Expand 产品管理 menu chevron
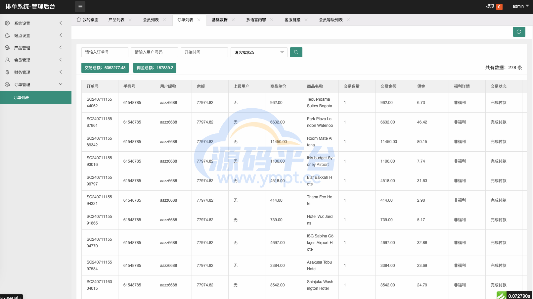The width and height of the screenshot is (533, 299). pos(61,47)
